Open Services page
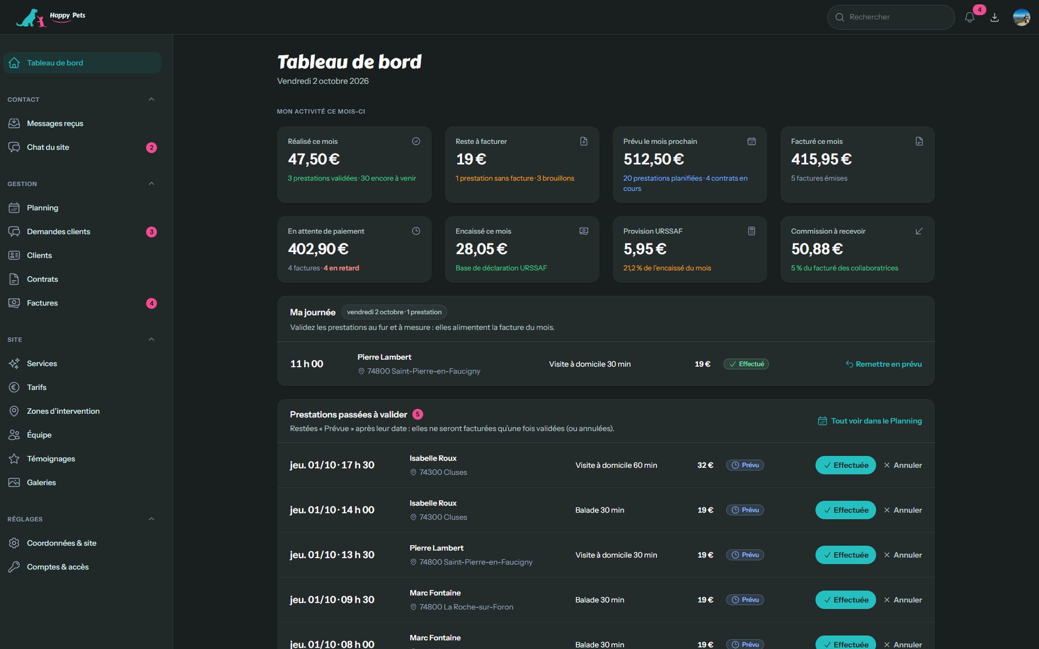This screenshot has height=649, width=1039. pos(82,363)
